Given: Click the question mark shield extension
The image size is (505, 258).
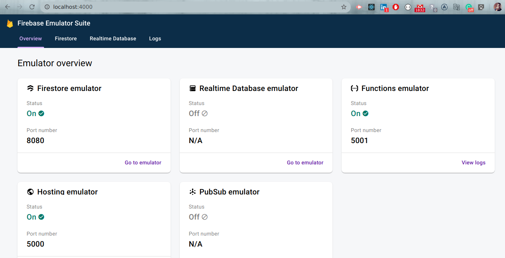Looking at the screenshot, I should (x=432, y=7).
